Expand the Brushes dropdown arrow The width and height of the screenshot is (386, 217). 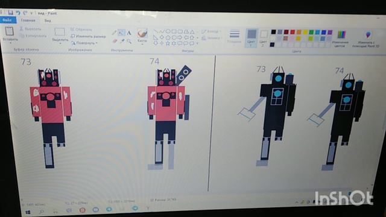pyautogui.click(x=142, y=44)
